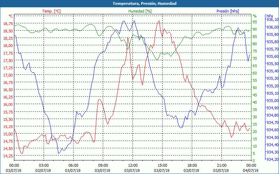Click the 40 humidity axis value
279x174 pixels.
click(x=255, y=102)
